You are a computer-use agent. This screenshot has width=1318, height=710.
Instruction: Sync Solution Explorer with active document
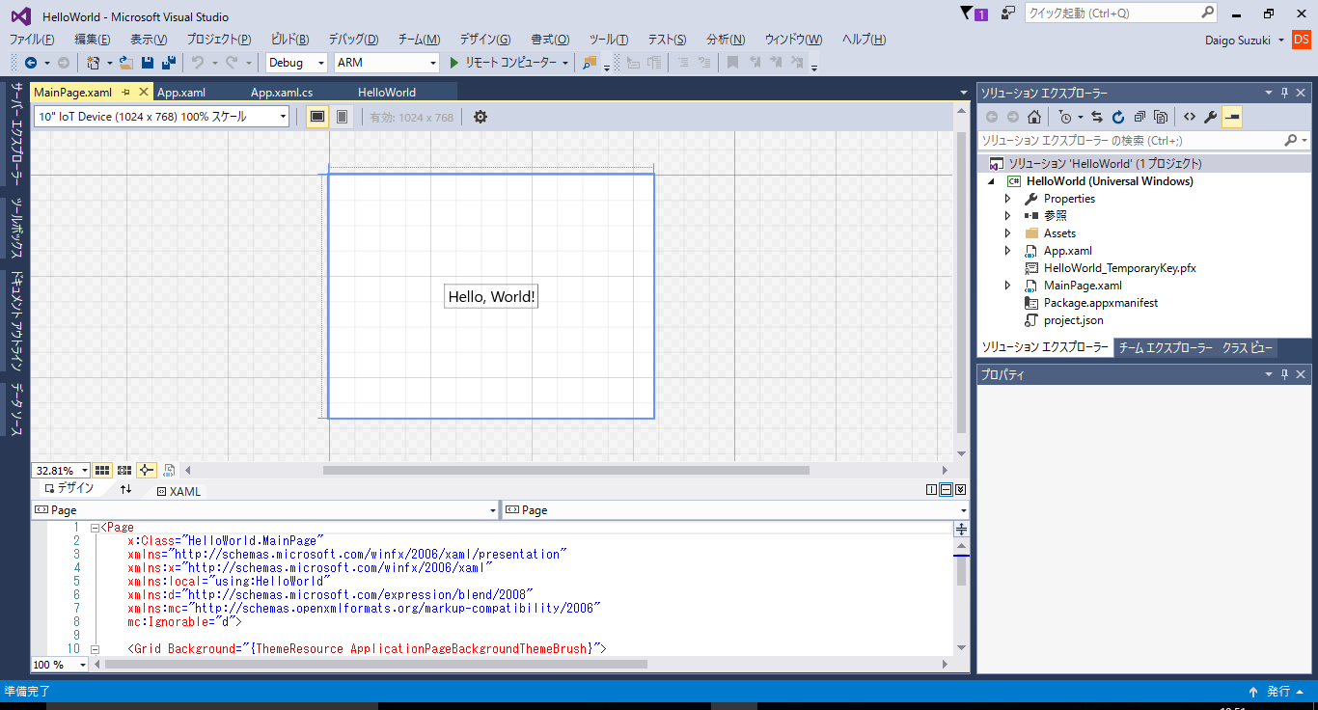click(x=1097, y=116)
